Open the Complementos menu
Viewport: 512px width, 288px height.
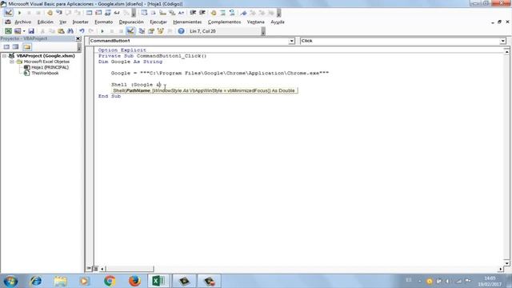tap(224, 22)
